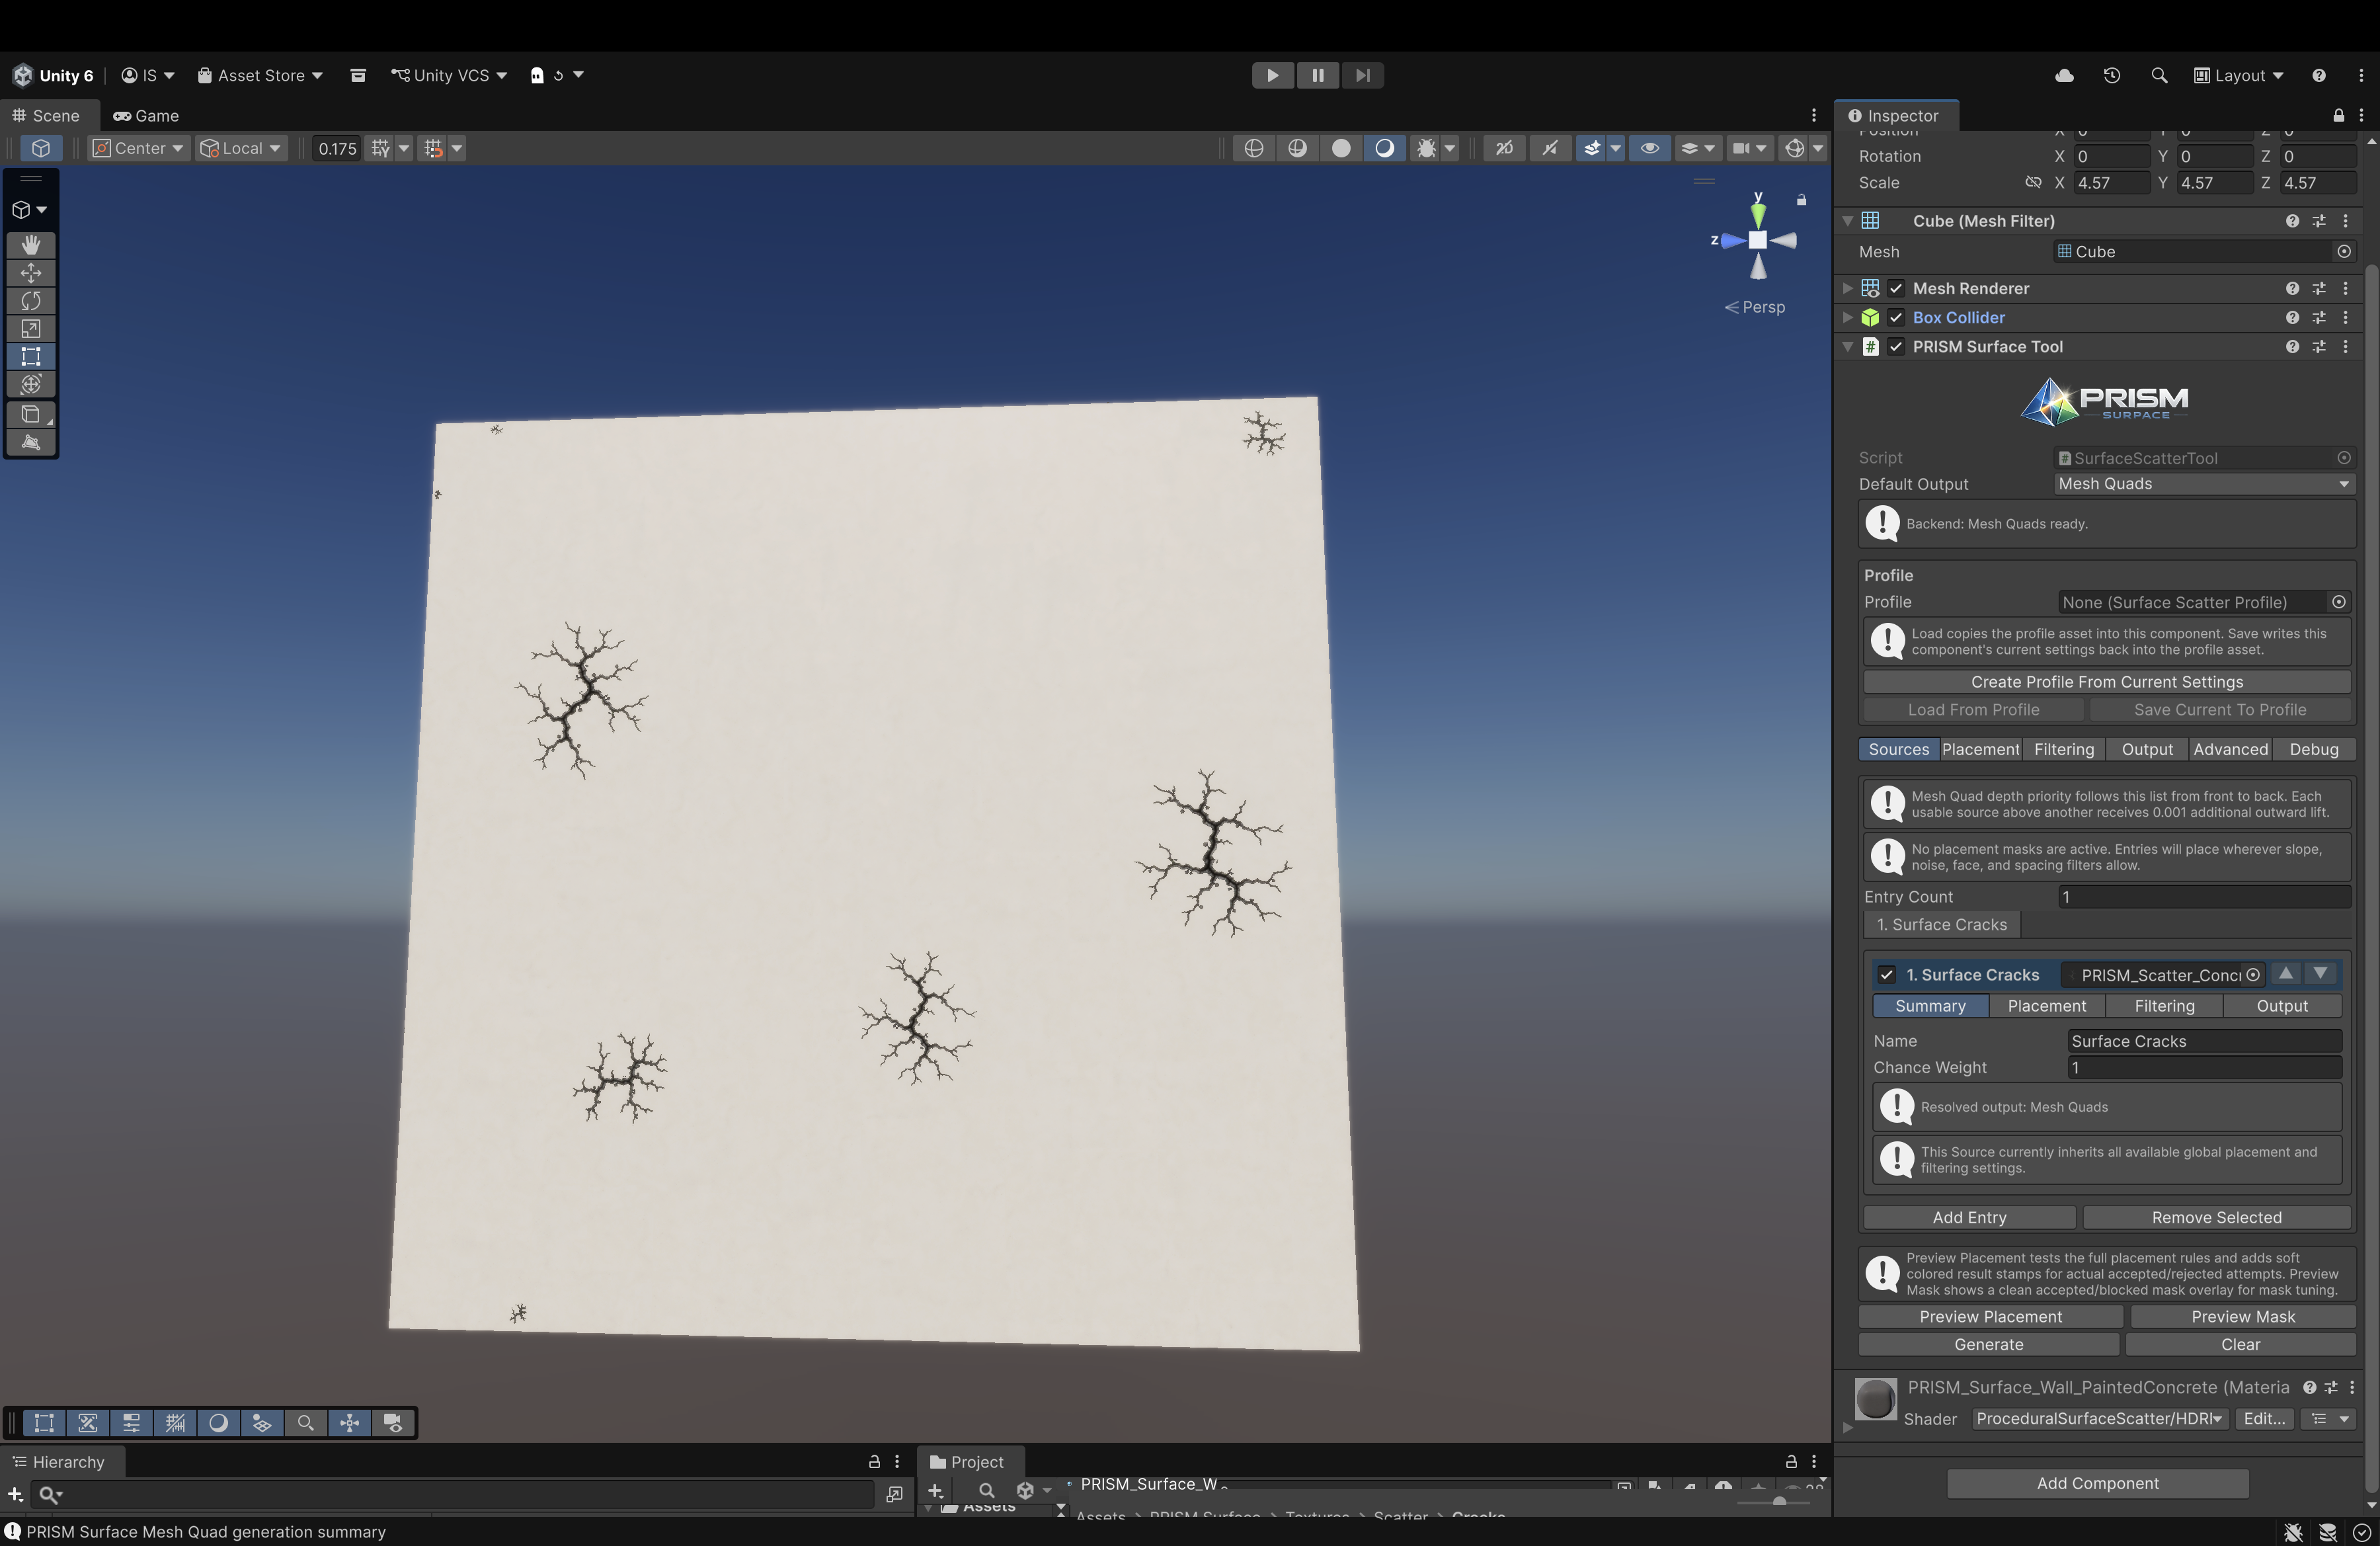
Task: Open the Asset Store dropdown
Action: click(260, 75)
